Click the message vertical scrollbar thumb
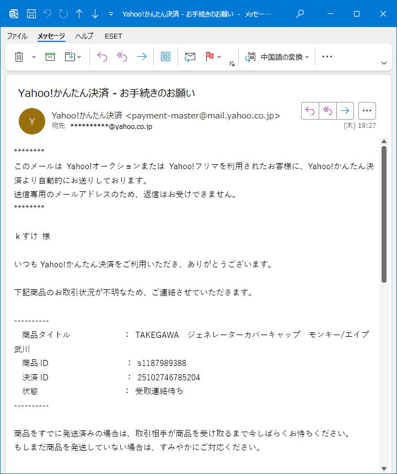The height and width of the screenshot is (474, 397). click(384, 214)
